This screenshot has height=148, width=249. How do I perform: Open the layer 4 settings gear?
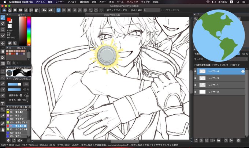point(243,71)
